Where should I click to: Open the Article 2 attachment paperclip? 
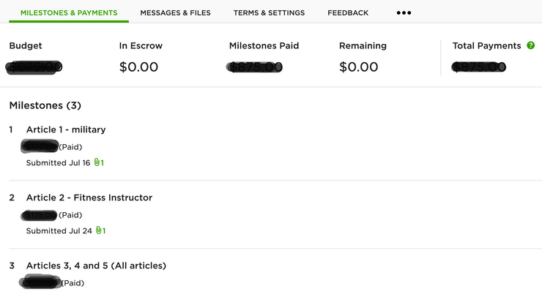point(100,230)
